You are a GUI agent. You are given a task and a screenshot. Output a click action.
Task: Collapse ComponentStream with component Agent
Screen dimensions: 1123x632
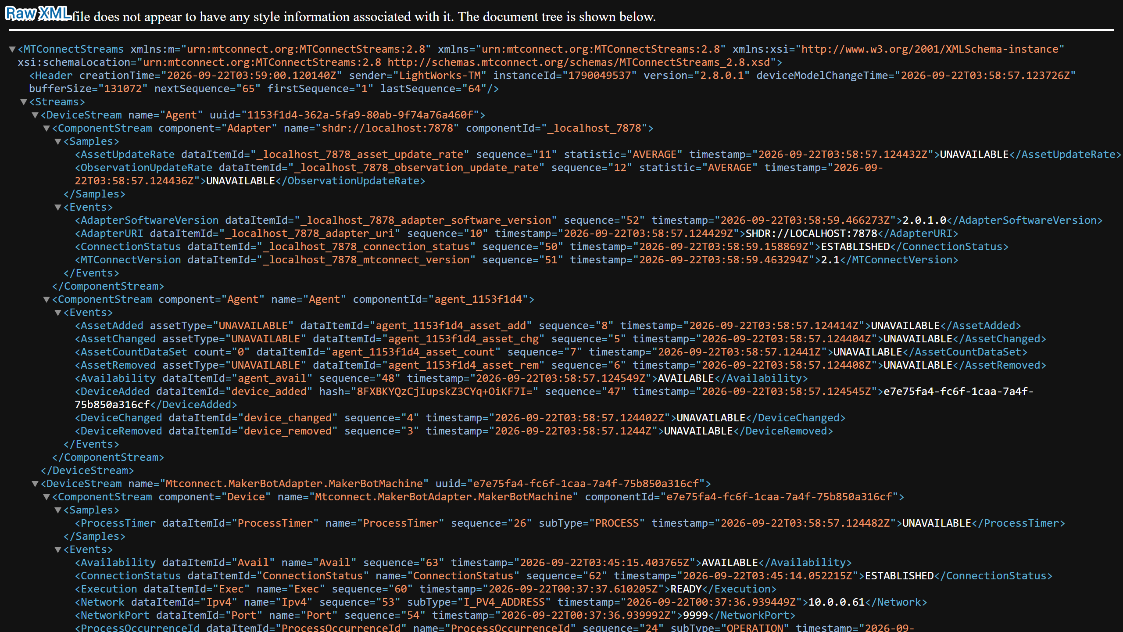pos(47,299)
